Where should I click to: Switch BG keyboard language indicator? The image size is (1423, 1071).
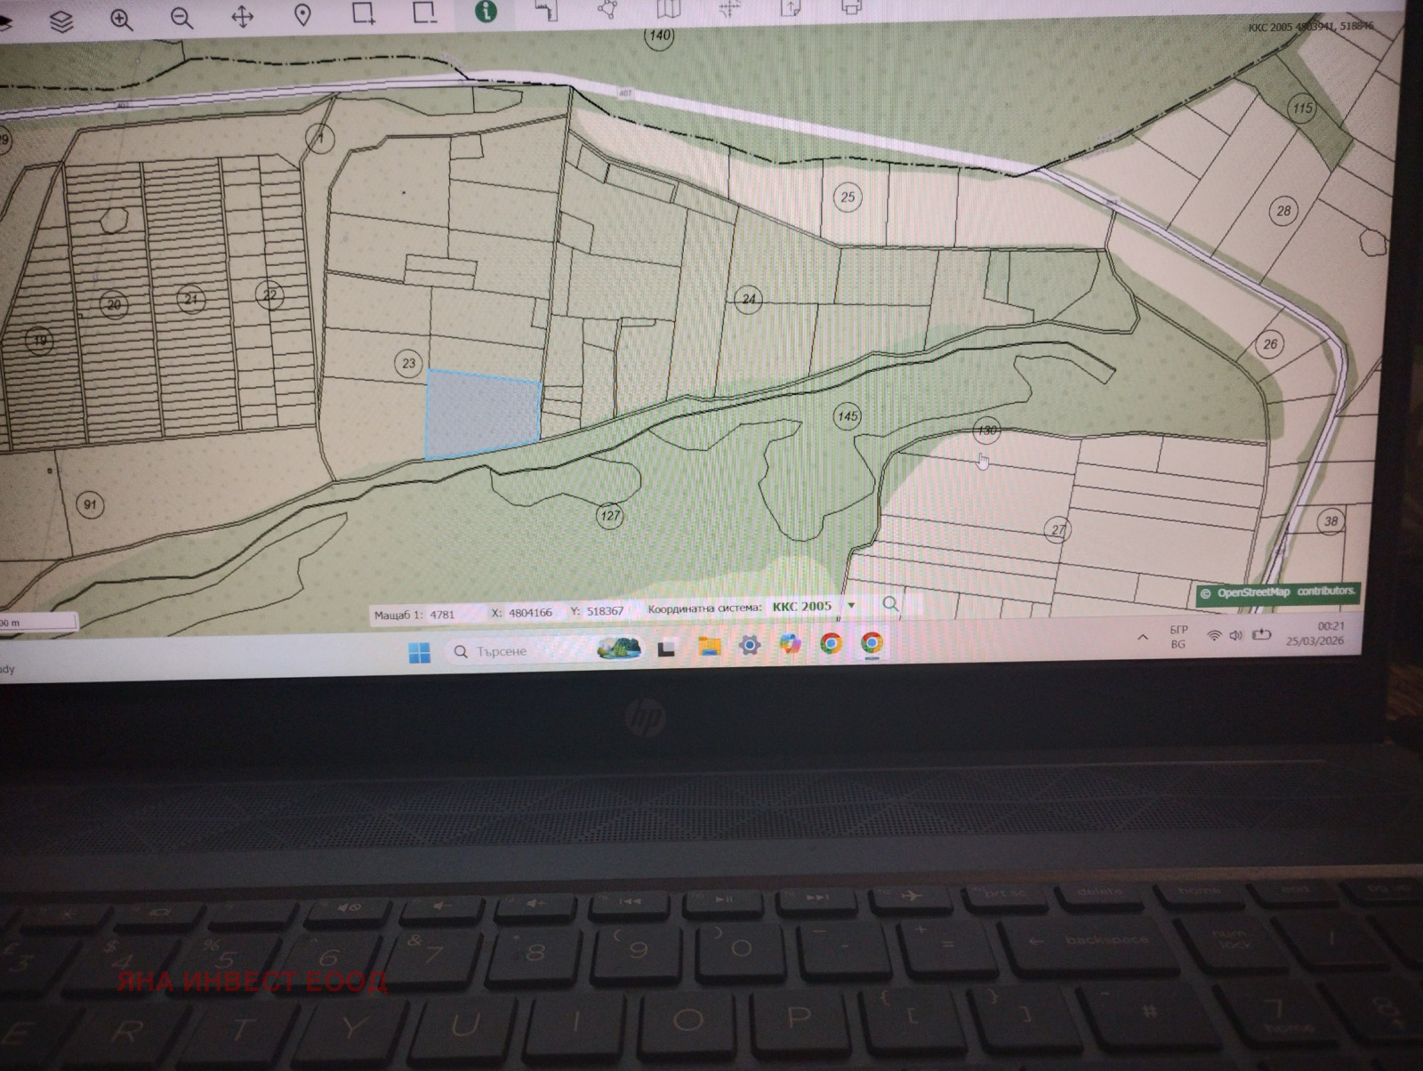click(1178, 637)
